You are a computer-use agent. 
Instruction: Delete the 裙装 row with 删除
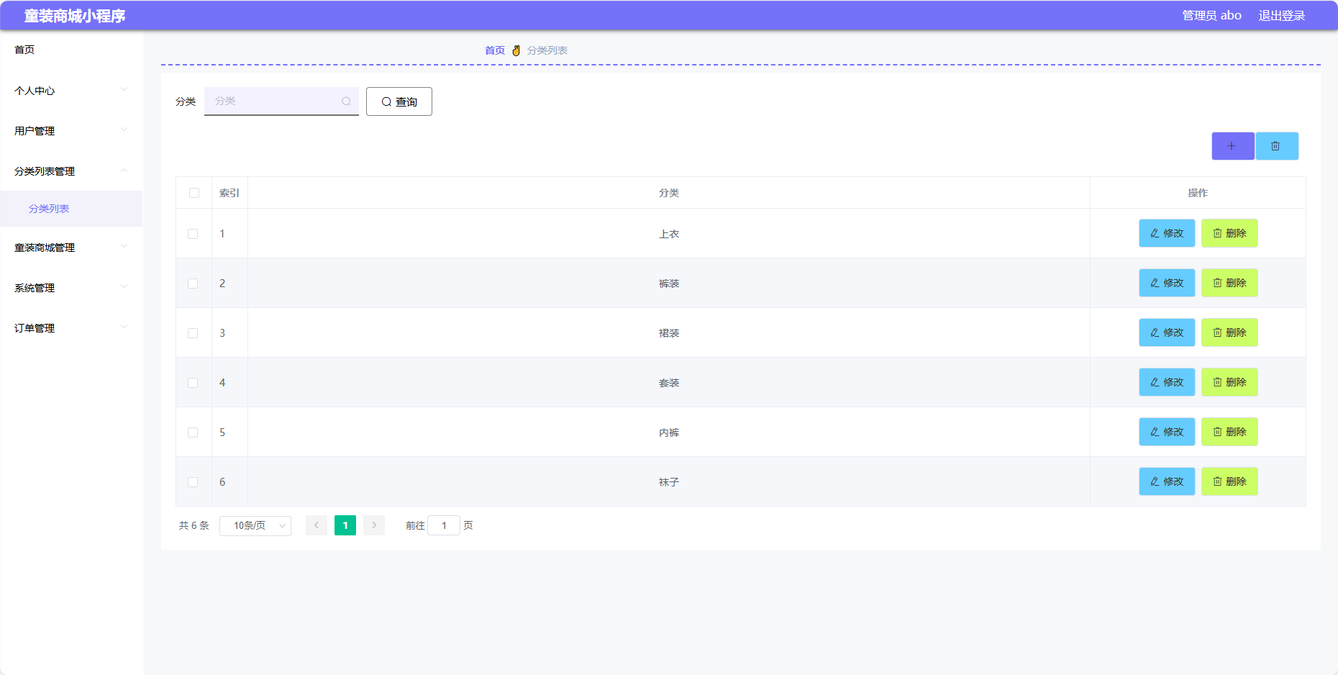(1229, 332)
